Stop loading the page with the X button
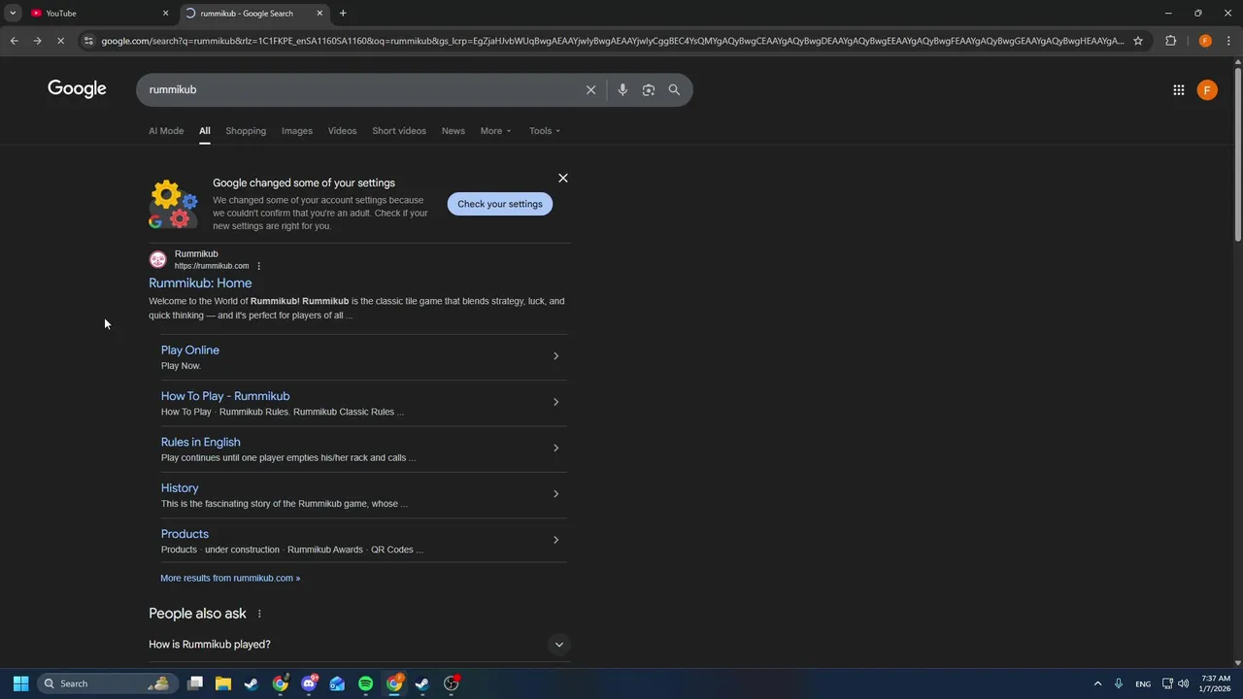The height and width of the screenshot is (699, 1243). (x=60, y=41)
